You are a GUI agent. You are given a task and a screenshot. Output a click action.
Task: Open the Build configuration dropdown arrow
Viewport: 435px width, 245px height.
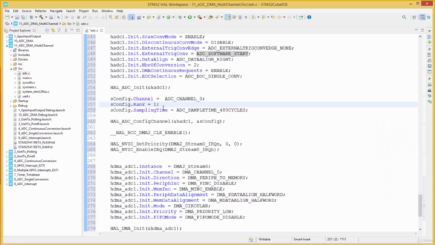(x=46, y=17)
